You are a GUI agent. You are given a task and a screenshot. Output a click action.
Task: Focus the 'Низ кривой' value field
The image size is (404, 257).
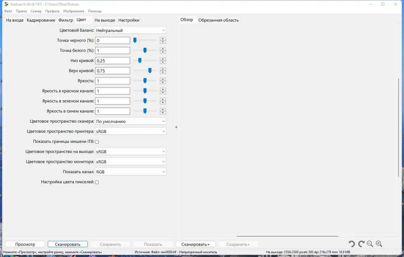tap(113, 61)
